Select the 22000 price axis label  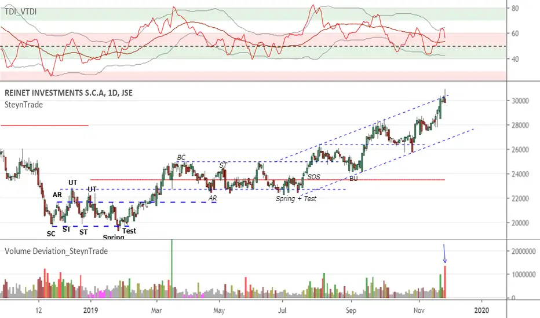(521, 198)
